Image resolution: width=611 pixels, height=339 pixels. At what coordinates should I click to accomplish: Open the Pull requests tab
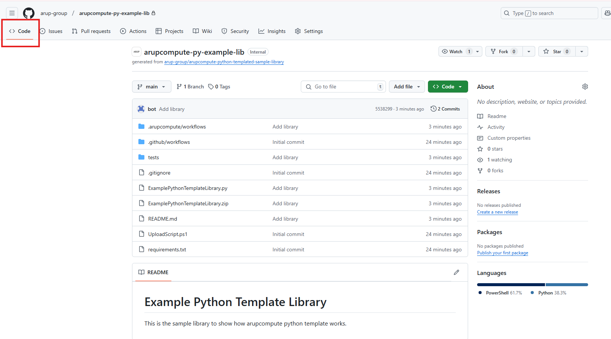tap(91, 31)
